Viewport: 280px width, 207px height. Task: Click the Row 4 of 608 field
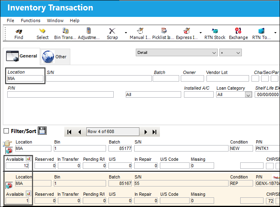click(x=113, y=131)
